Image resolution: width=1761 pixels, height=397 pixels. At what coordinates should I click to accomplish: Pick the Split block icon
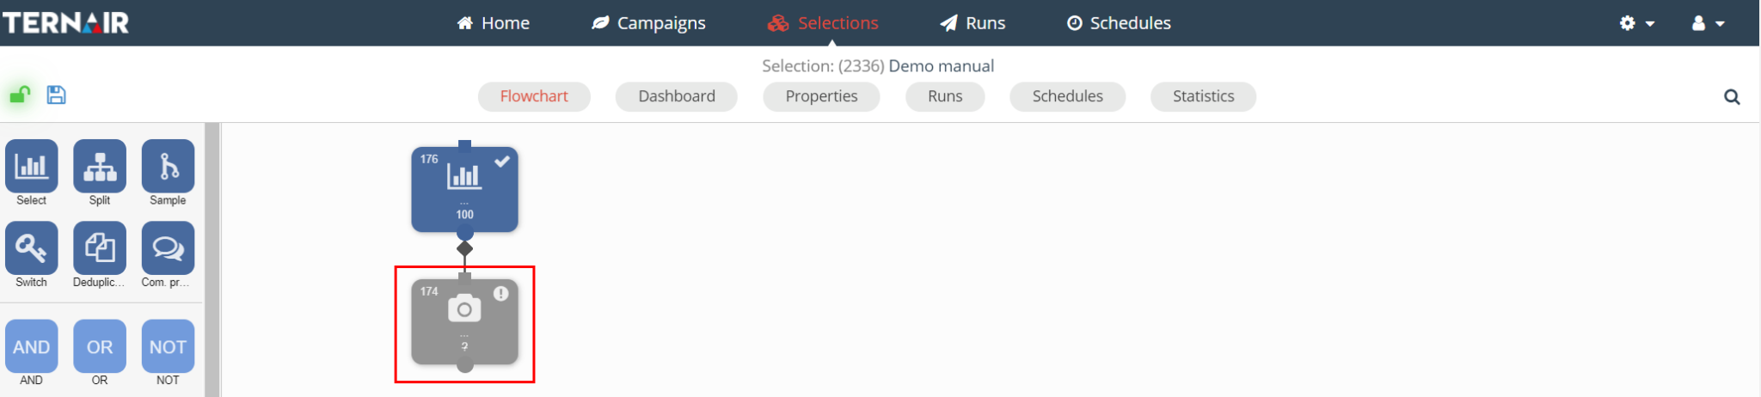pyautogui.click(x=100, y=166)
